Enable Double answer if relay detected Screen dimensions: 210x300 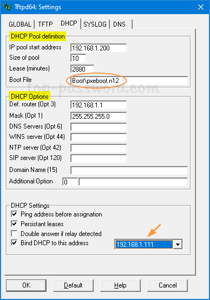pos(14,233)
